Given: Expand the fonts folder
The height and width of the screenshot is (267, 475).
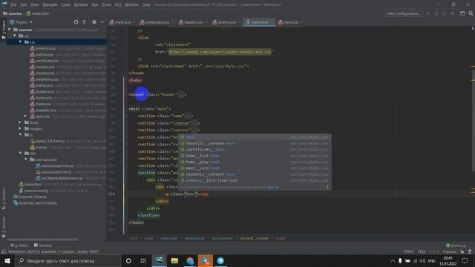Looking at the screenshot, I should tap(20, 122).
